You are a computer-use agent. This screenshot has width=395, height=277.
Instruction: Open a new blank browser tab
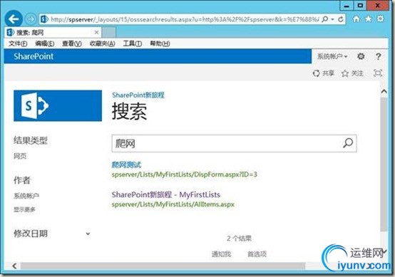[x=109, y=33]
